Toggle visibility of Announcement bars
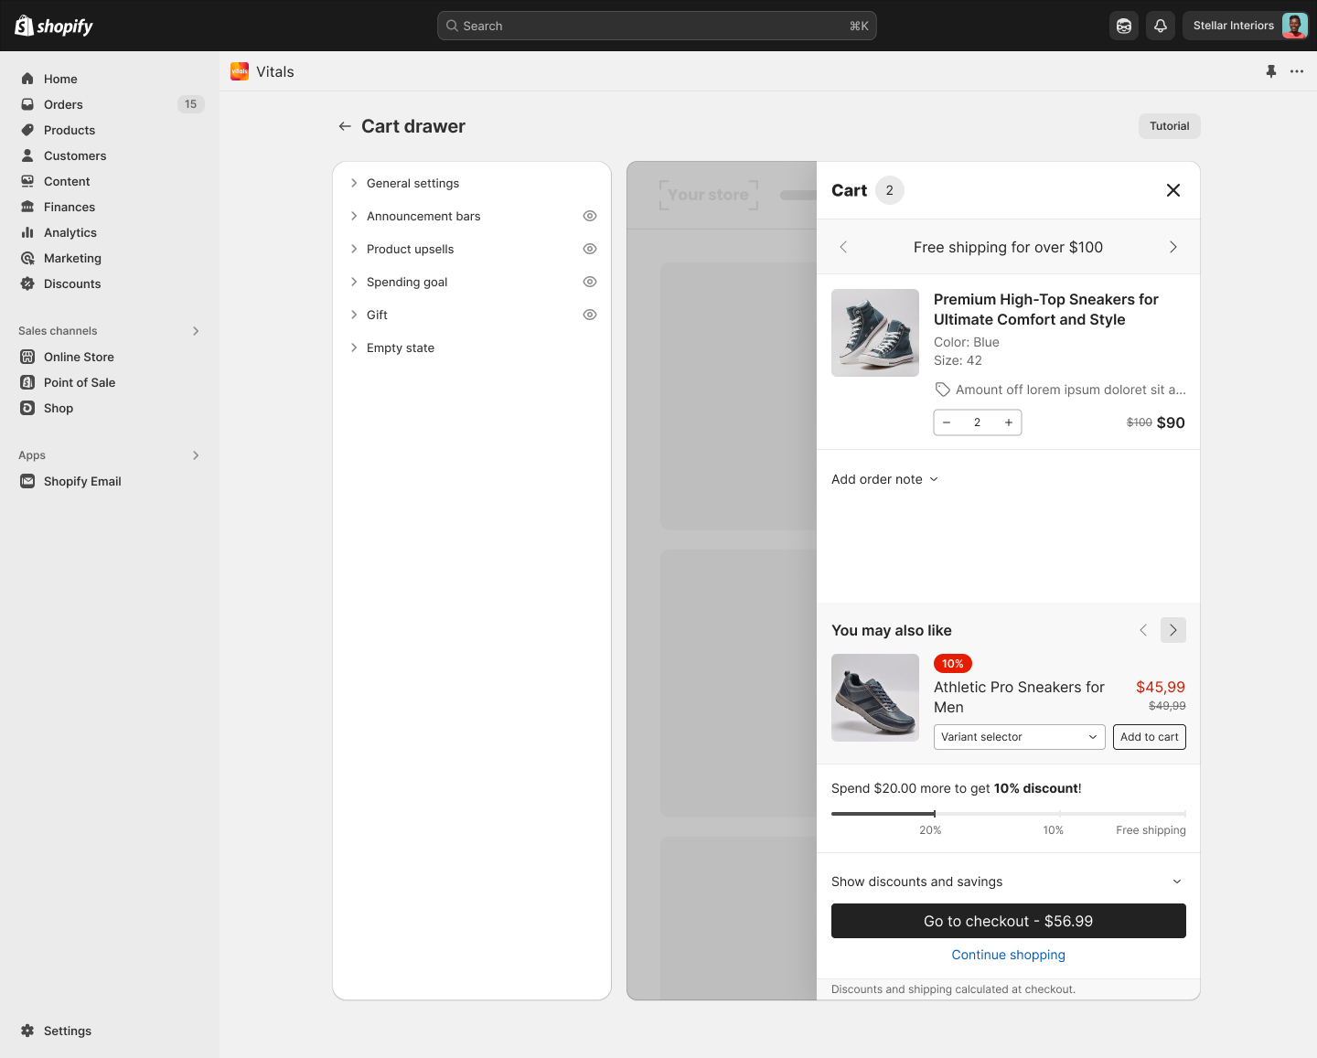This screenshot has width=1317, height=1058. [x=590, y=216]
